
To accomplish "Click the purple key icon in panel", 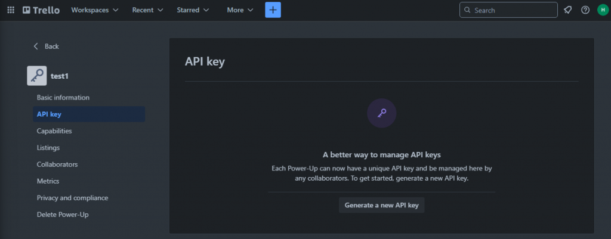I will [381, 113].
